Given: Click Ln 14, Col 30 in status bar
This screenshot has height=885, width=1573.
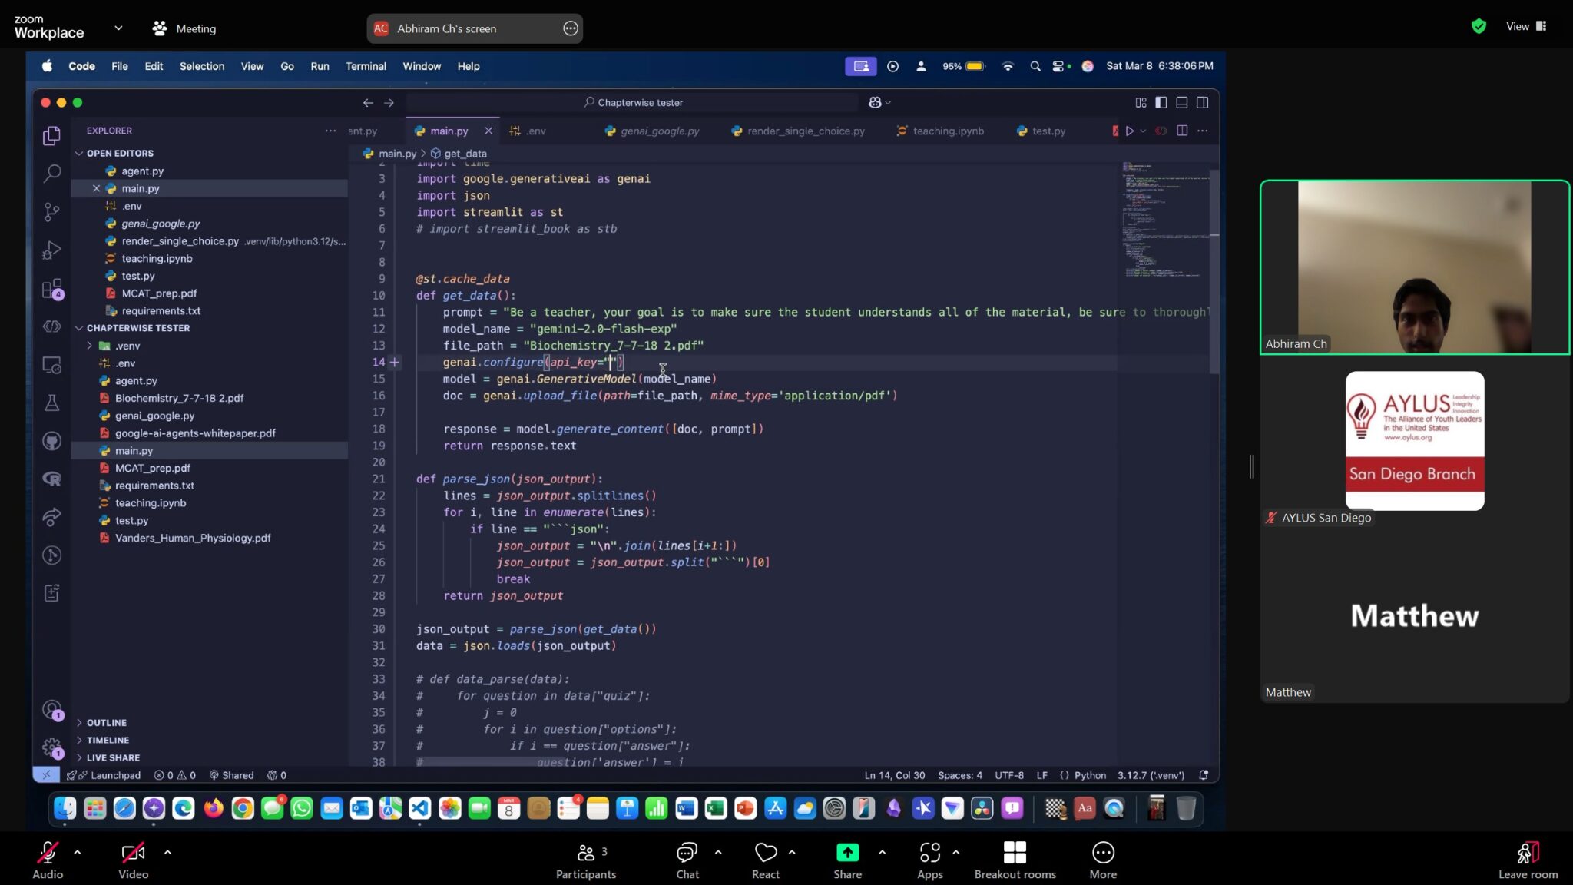Looking at the screenshot, I should coord(895,775).
